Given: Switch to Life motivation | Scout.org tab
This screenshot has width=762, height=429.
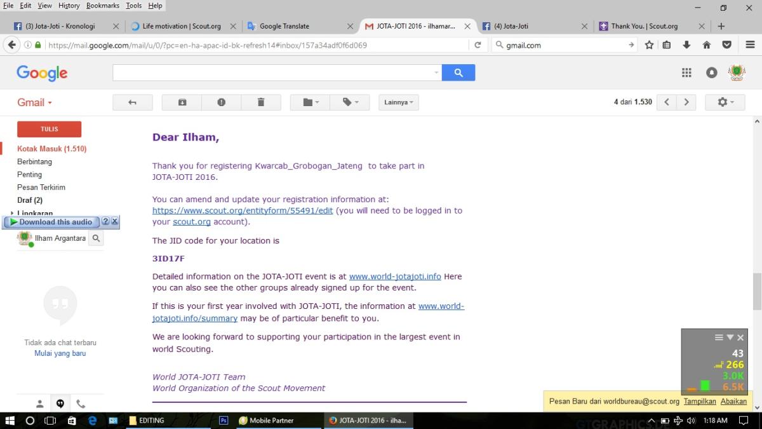Looking at the screenshot, I should point(182,26).
